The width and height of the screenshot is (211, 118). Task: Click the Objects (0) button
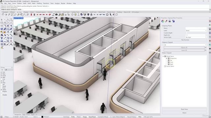click(184, 48)
